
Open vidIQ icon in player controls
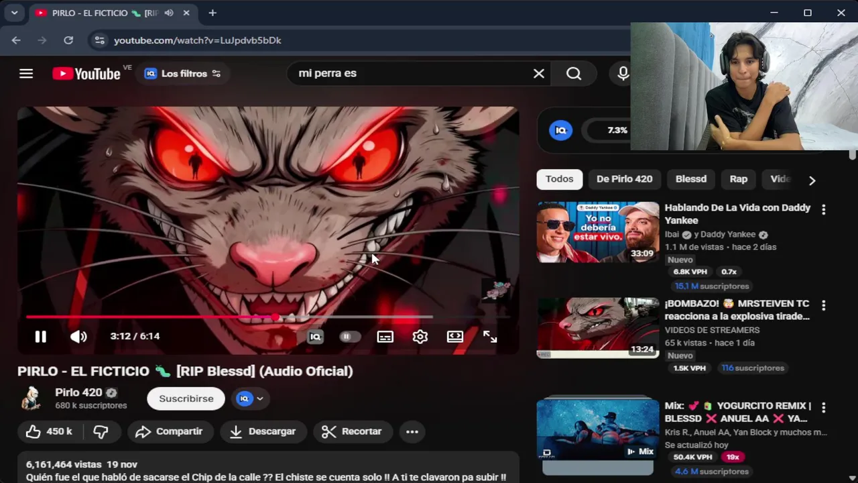(x=315, y=337)
